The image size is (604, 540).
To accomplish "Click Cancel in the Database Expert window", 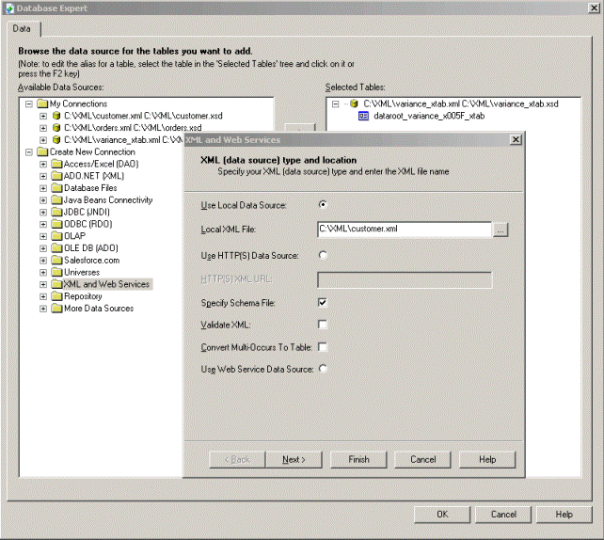I will (x=503, y=515).
